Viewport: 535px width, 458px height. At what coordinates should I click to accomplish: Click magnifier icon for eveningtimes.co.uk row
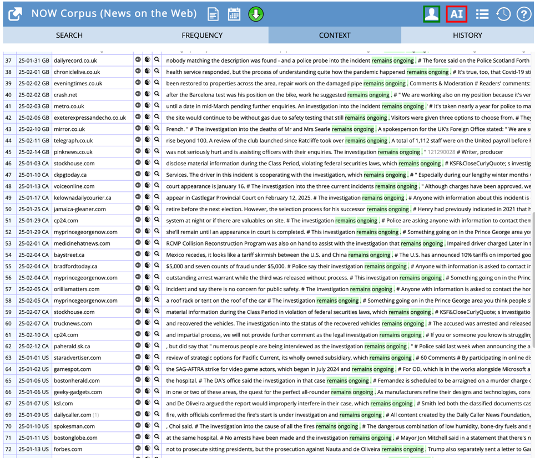[x=157, y=83]
